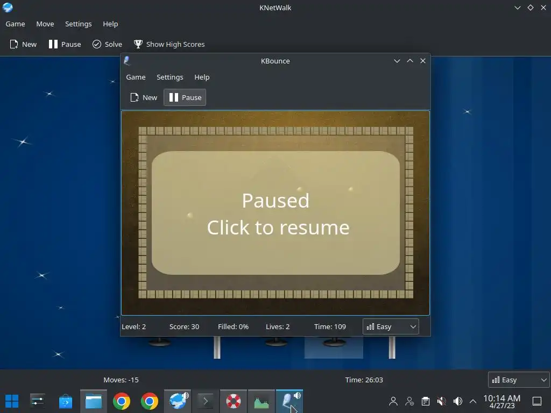This screenshot has width=551, height=413.
Task: Click the Pause button in KBounce
Action: (185, 97)
